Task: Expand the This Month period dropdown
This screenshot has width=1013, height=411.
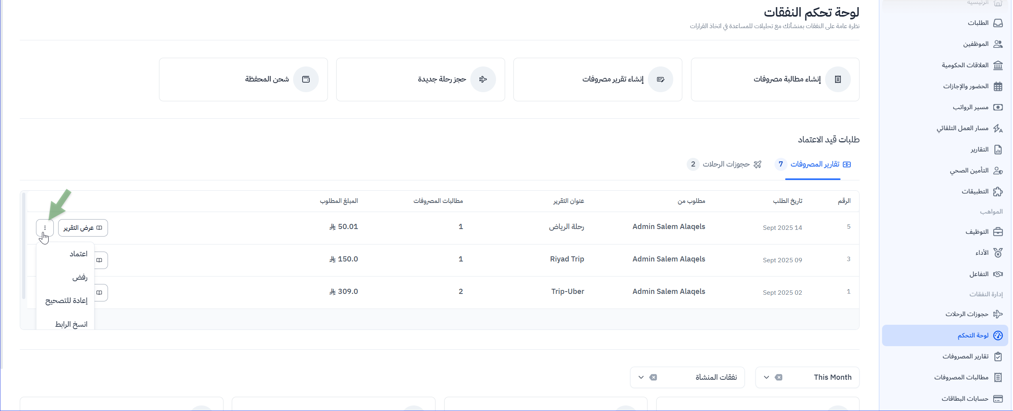Action: 766,377
